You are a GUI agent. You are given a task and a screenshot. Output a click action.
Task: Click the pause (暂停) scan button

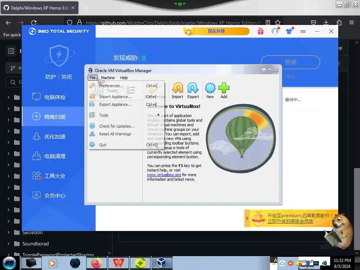coord(290,62)
